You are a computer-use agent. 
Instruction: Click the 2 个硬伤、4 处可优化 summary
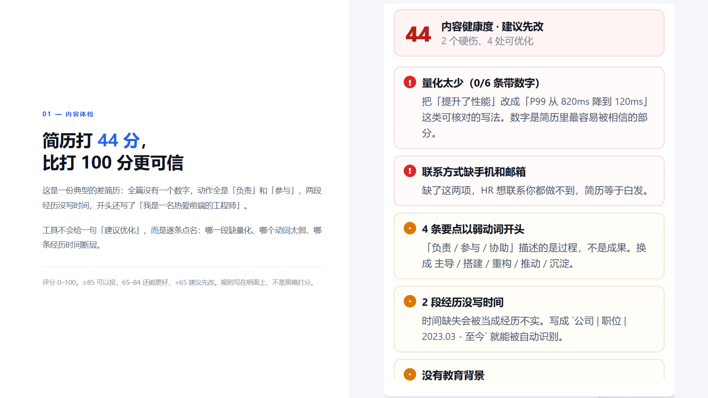(487, 41)
